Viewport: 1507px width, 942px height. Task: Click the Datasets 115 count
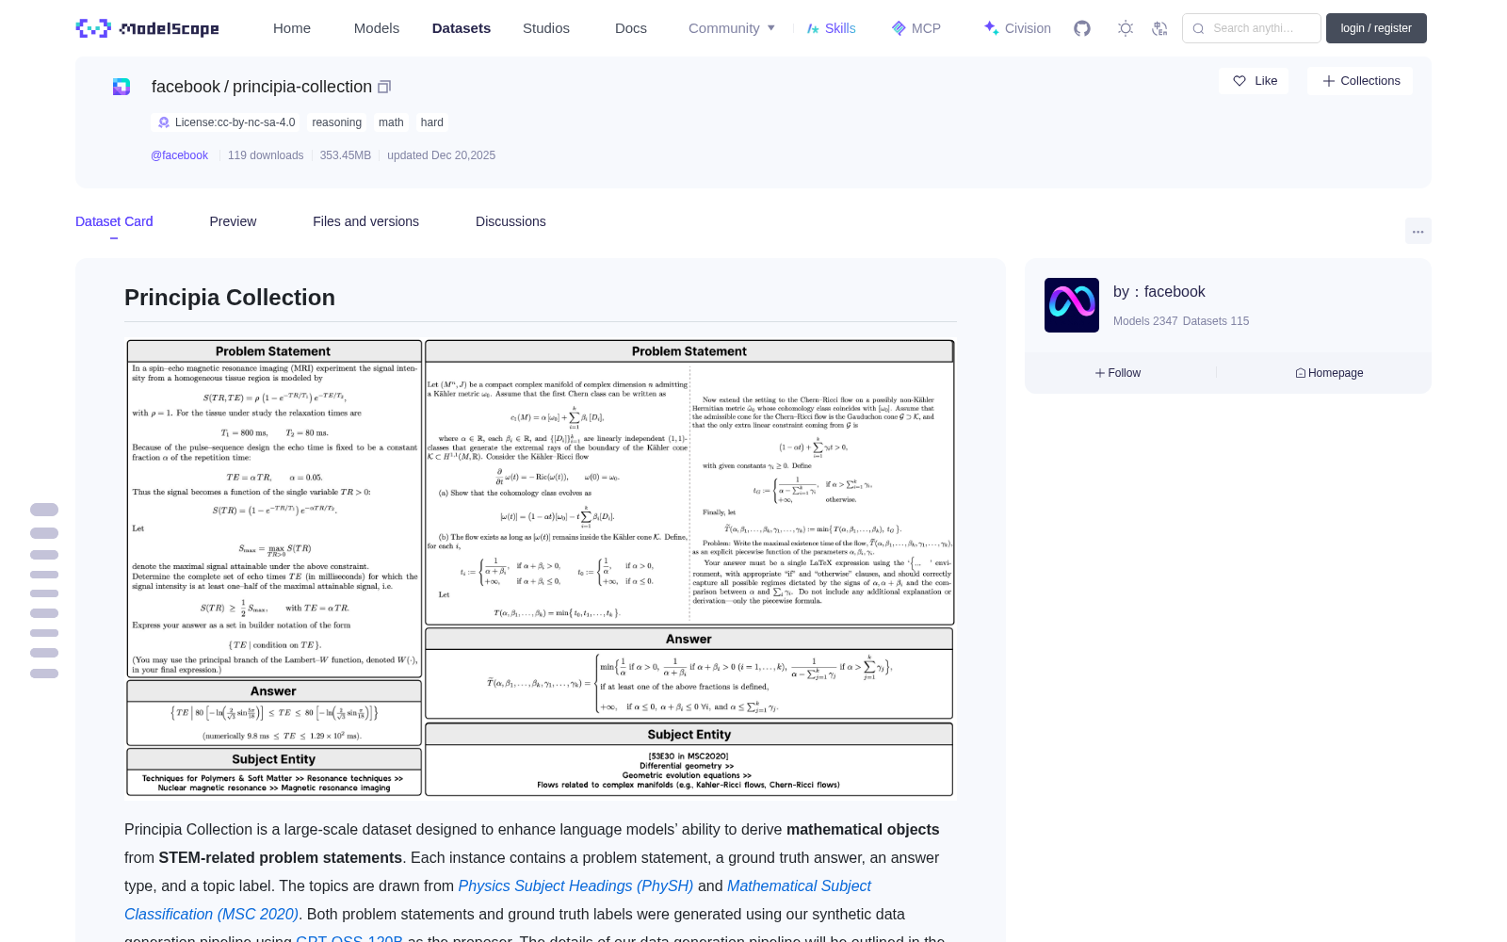coord(1216,321)
